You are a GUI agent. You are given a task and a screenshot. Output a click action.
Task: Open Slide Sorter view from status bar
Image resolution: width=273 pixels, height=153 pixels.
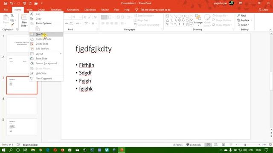click(x=216, y=144)
